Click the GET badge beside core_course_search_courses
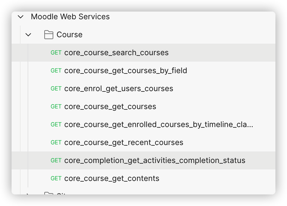This screenshot has height=206, width=287. [x=56, y=53]
